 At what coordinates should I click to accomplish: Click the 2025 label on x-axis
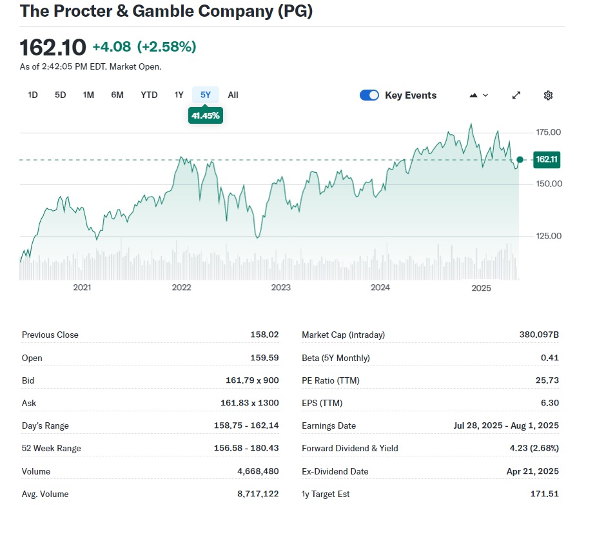coord(481,288)
